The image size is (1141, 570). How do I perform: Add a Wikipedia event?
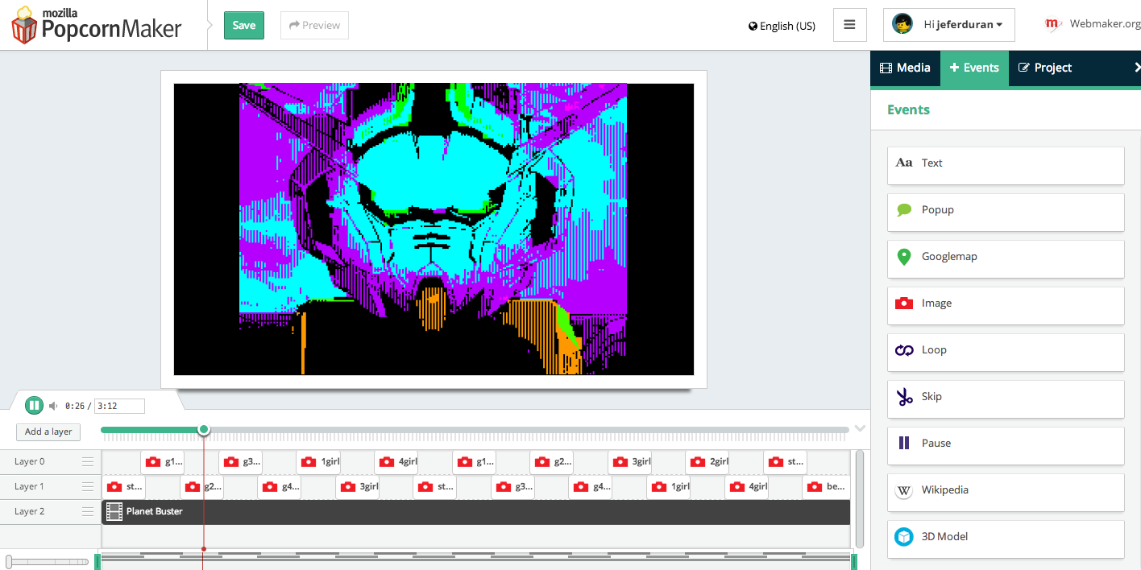coord(1006,492)
